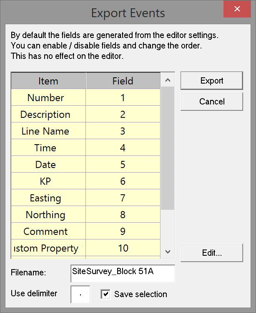Select the Easting item row

[45, 198]
